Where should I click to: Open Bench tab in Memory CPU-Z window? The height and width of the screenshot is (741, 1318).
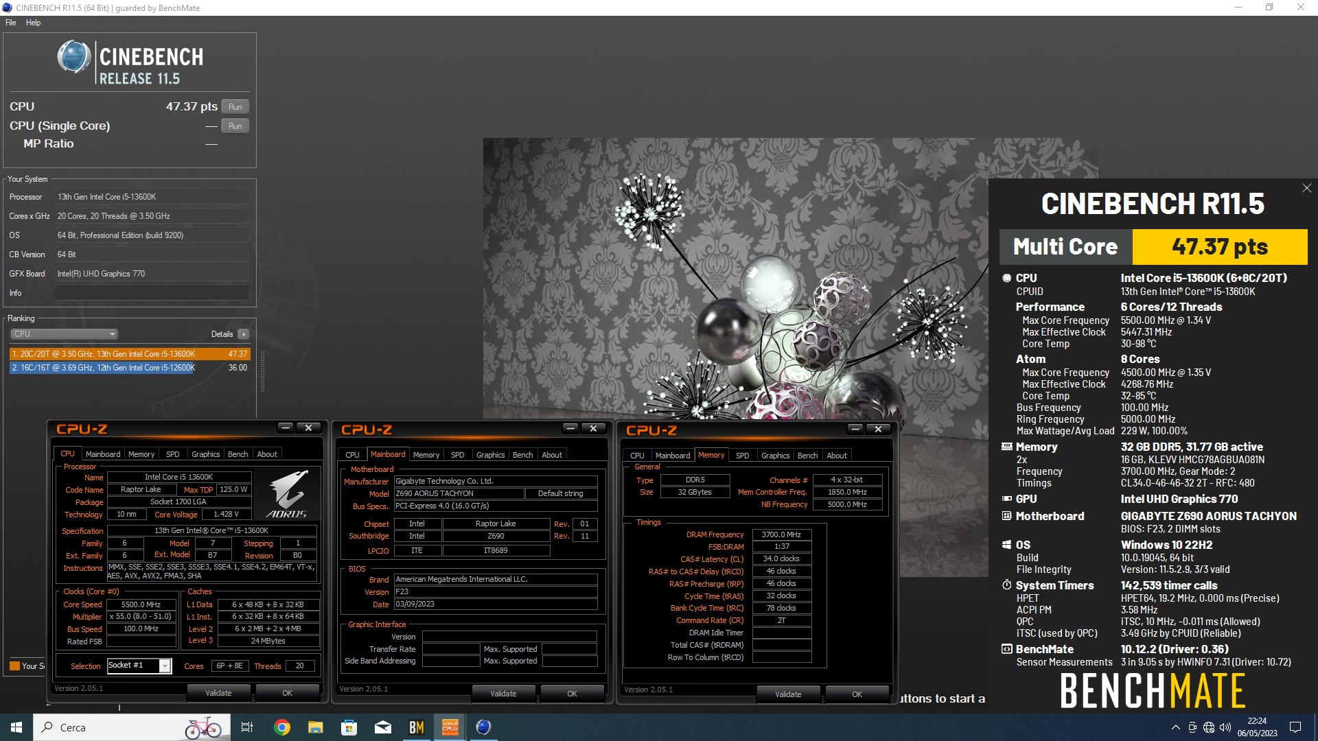[808, 456]
